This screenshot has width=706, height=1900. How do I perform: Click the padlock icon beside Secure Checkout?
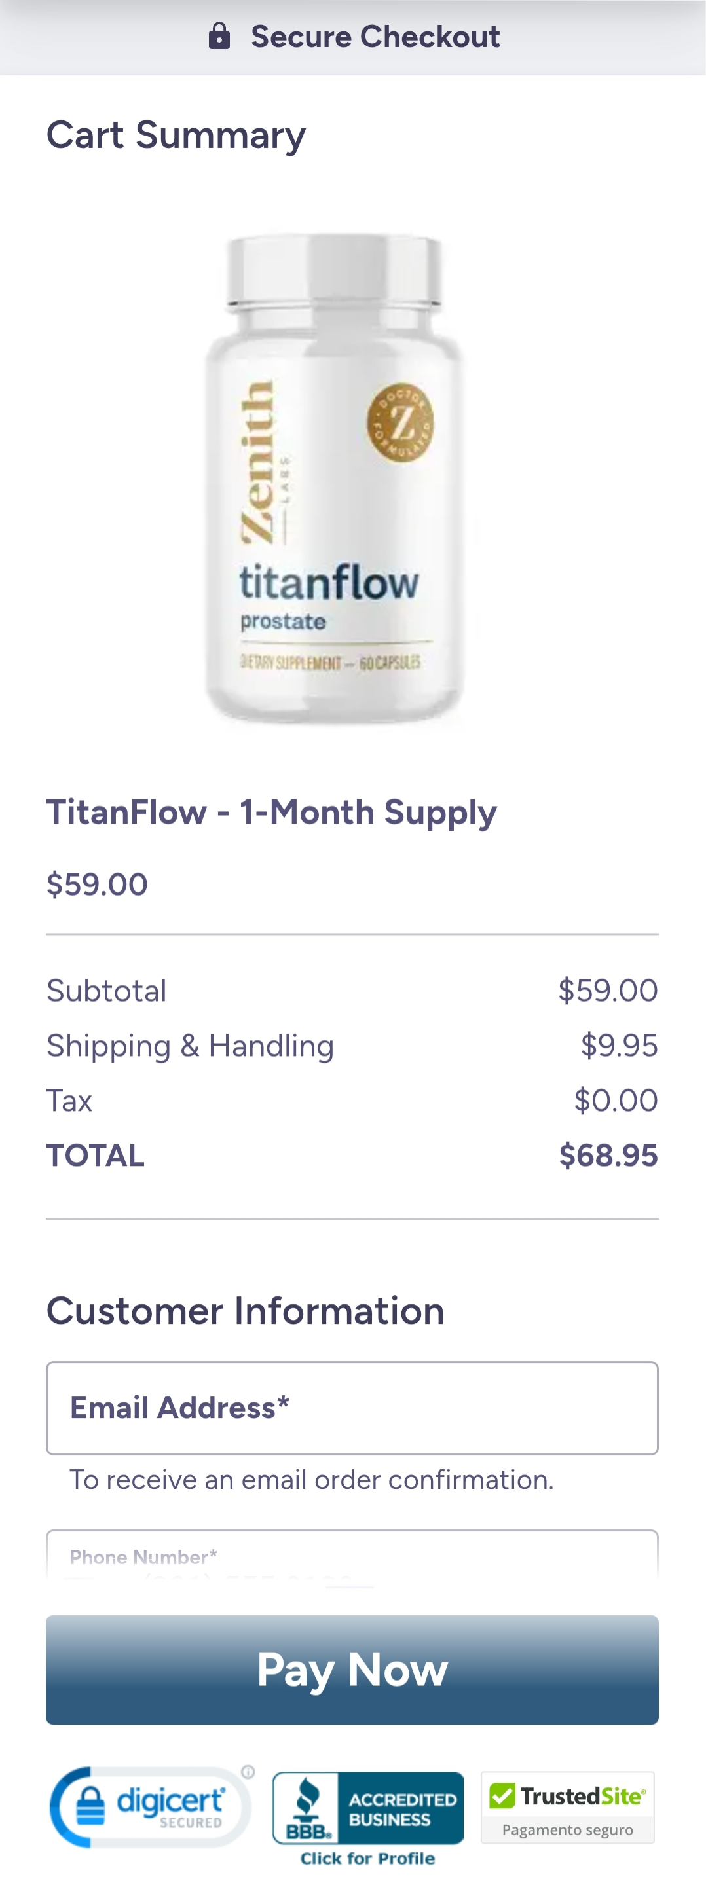(x=219, y=36)
